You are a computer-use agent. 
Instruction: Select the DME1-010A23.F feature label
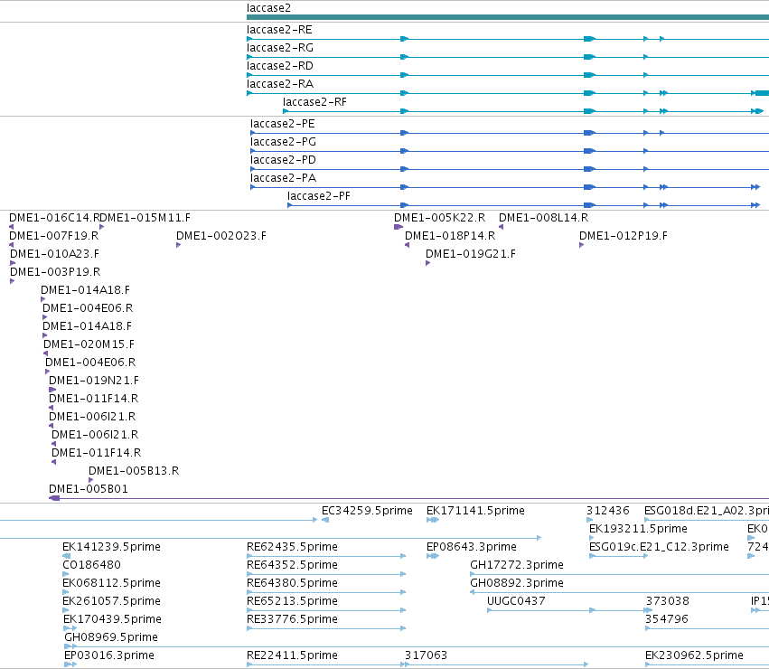(54, 254)
